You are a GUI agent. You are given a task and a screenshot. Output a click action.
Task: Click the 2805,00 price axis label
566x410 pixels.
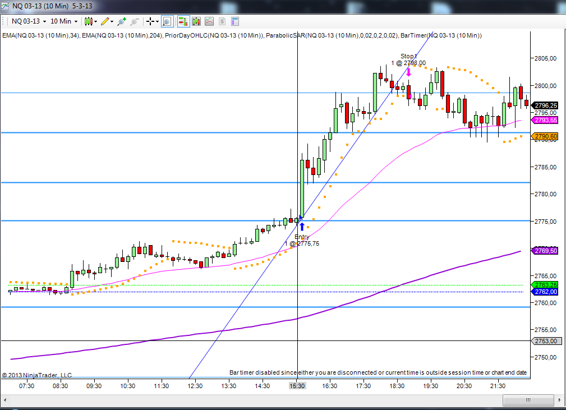pyautogui.click(x=545, y=58)
